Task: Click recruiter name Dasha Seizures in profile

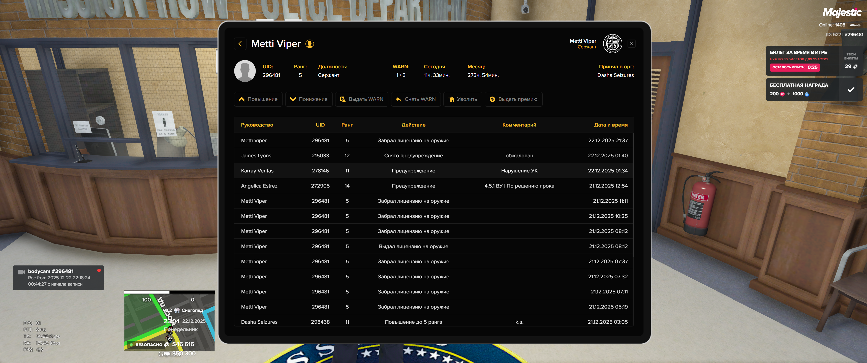Action: point(615,75)
